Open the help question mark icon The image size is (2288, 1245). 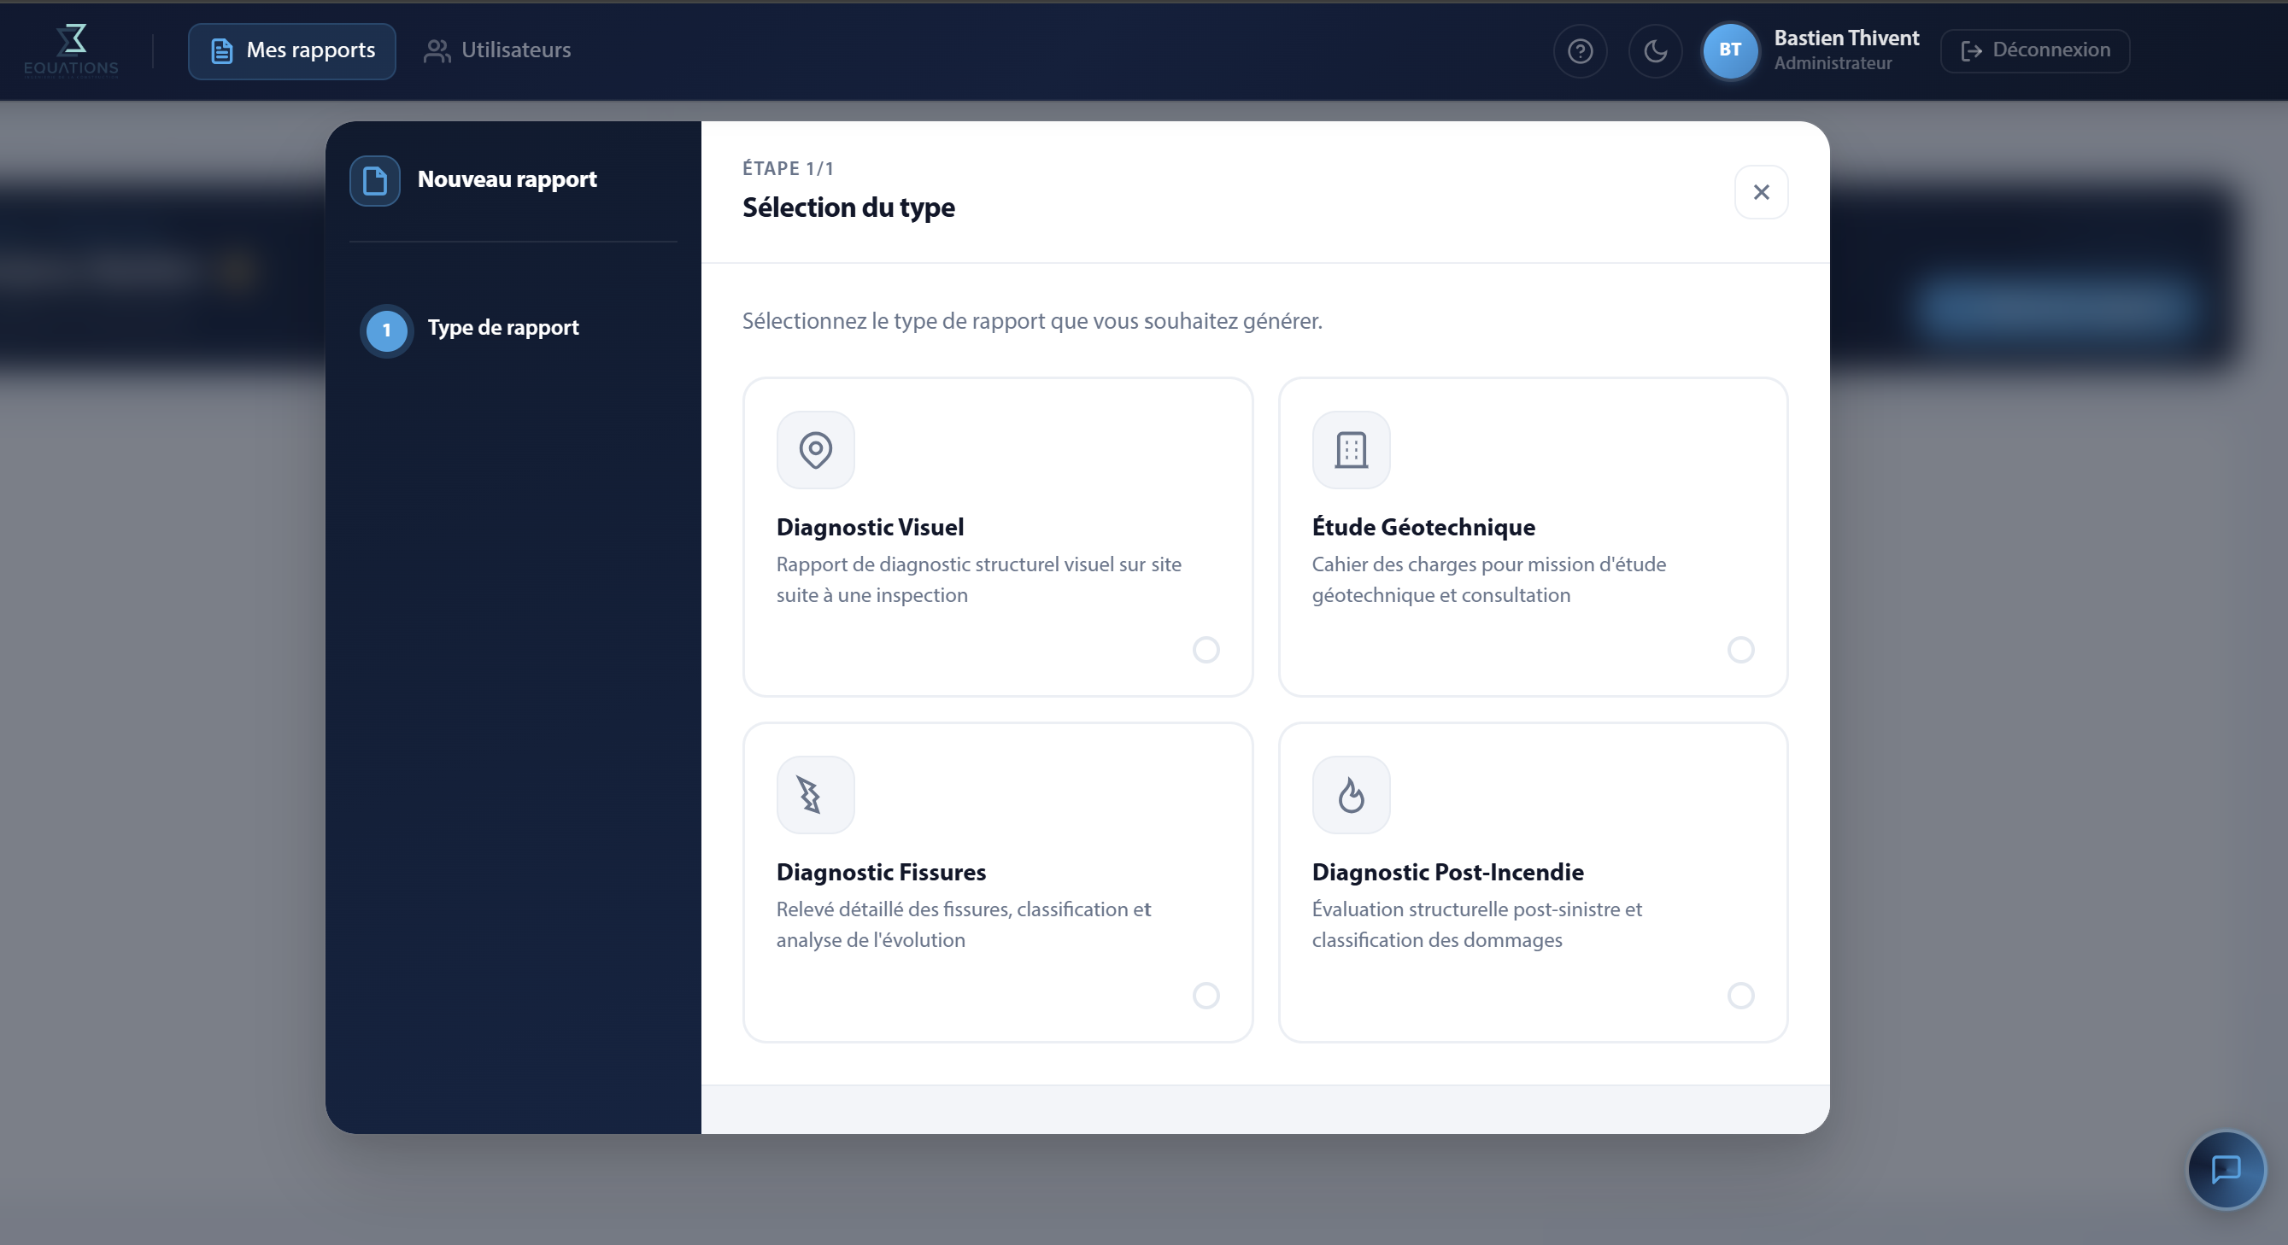pyautogui.click(x=1579, y=50)
